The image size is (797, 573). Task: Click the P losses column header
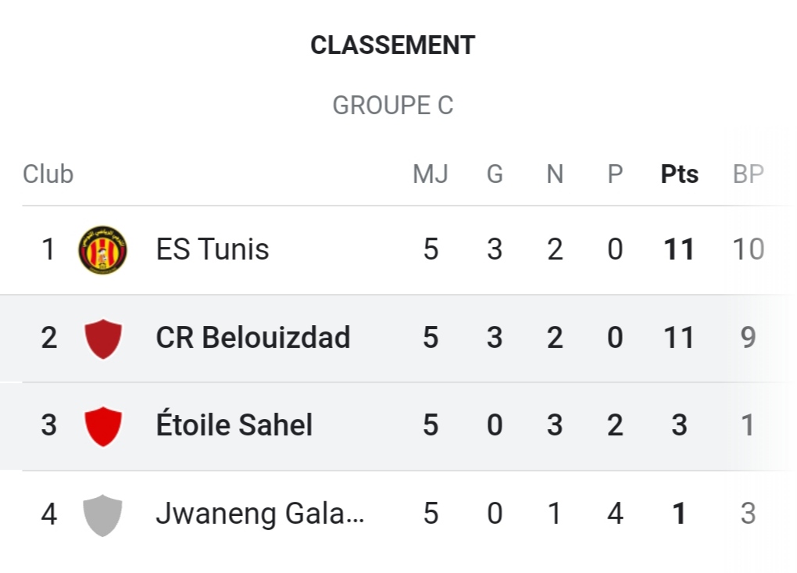click(x=615, y=174)
